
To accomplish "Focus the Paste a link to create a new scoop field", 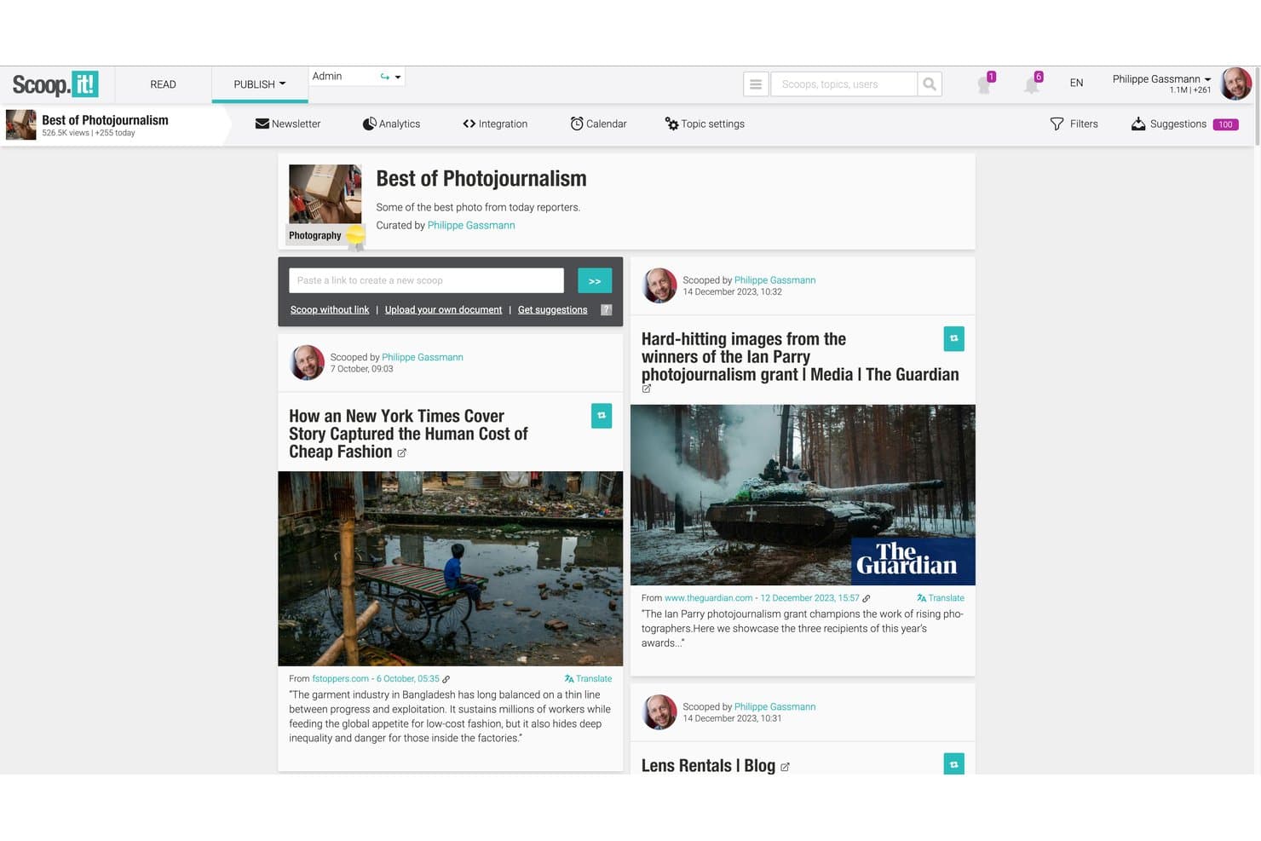I will [426, 280].
